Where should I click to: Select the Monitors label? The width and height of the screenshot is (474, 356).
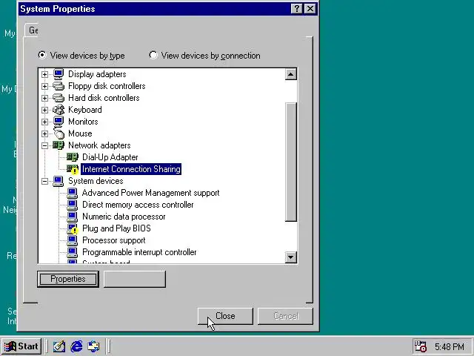(83, 122)
